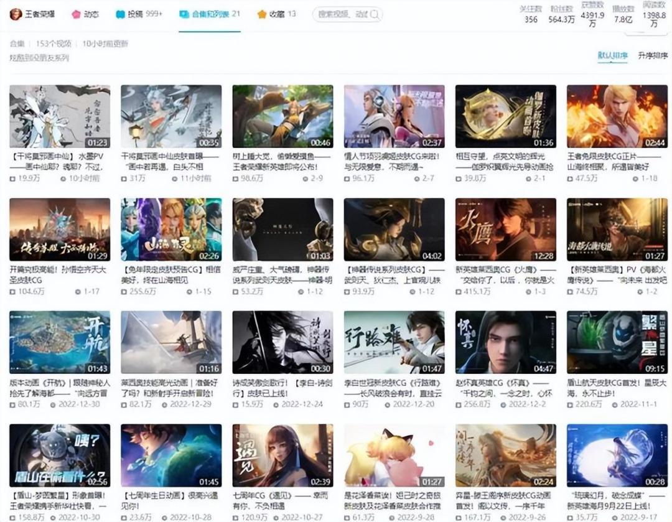
Task: Open the 01:03 神器传说 thumbnail
Action: click(x=282, y=230)
